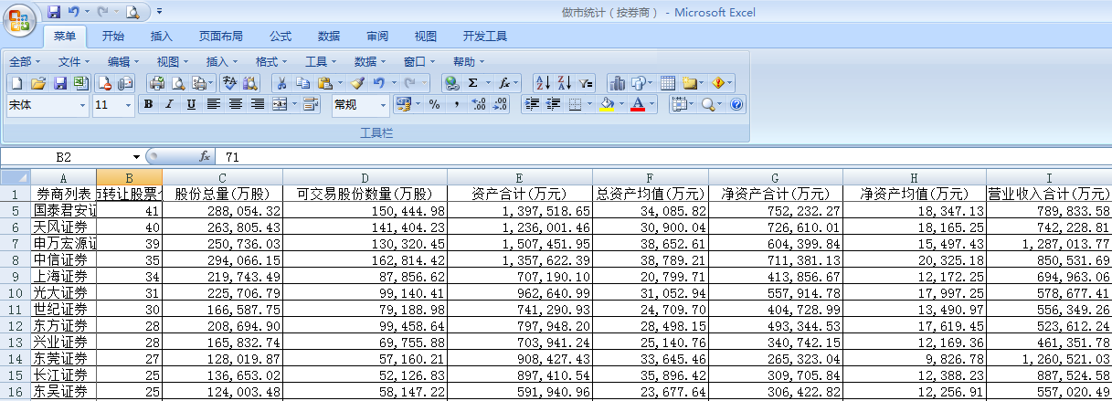Open fill color dropdown arrow
This screenshot has width=1112, height=401.
(621, 104)
